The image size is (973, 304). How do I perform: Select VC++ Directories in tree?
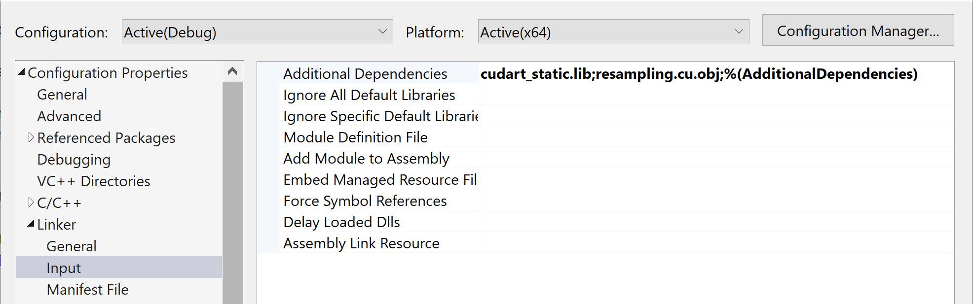click(x=94, y=181)
